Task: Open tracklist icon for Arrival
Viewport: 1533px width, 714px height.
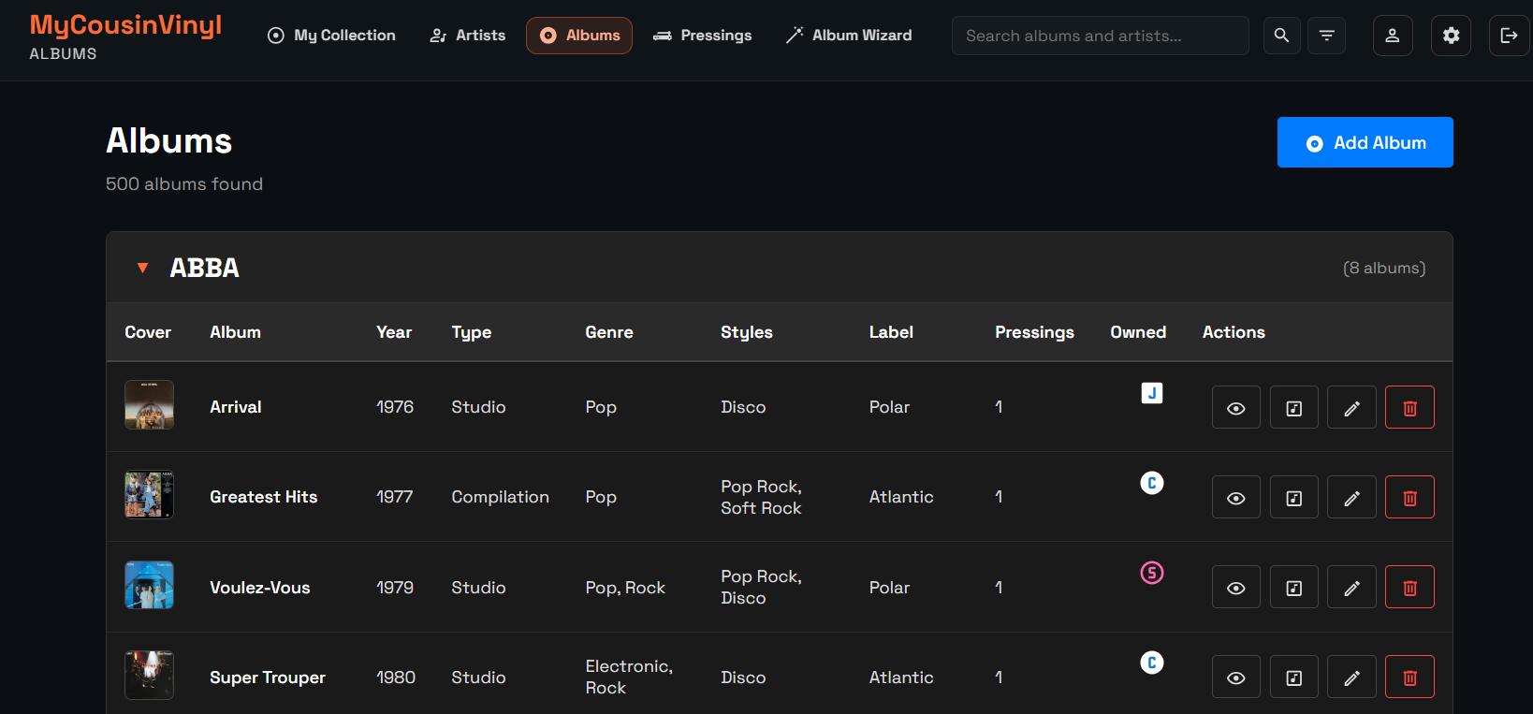Action: point(1294,407)
